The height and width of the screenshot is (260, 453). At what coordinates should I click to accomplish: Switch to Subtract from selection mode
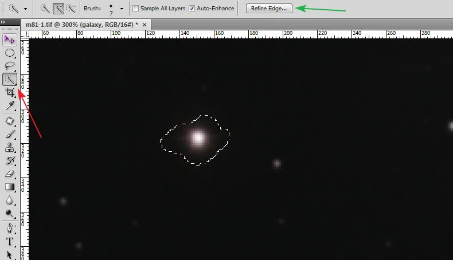(71, 9)
